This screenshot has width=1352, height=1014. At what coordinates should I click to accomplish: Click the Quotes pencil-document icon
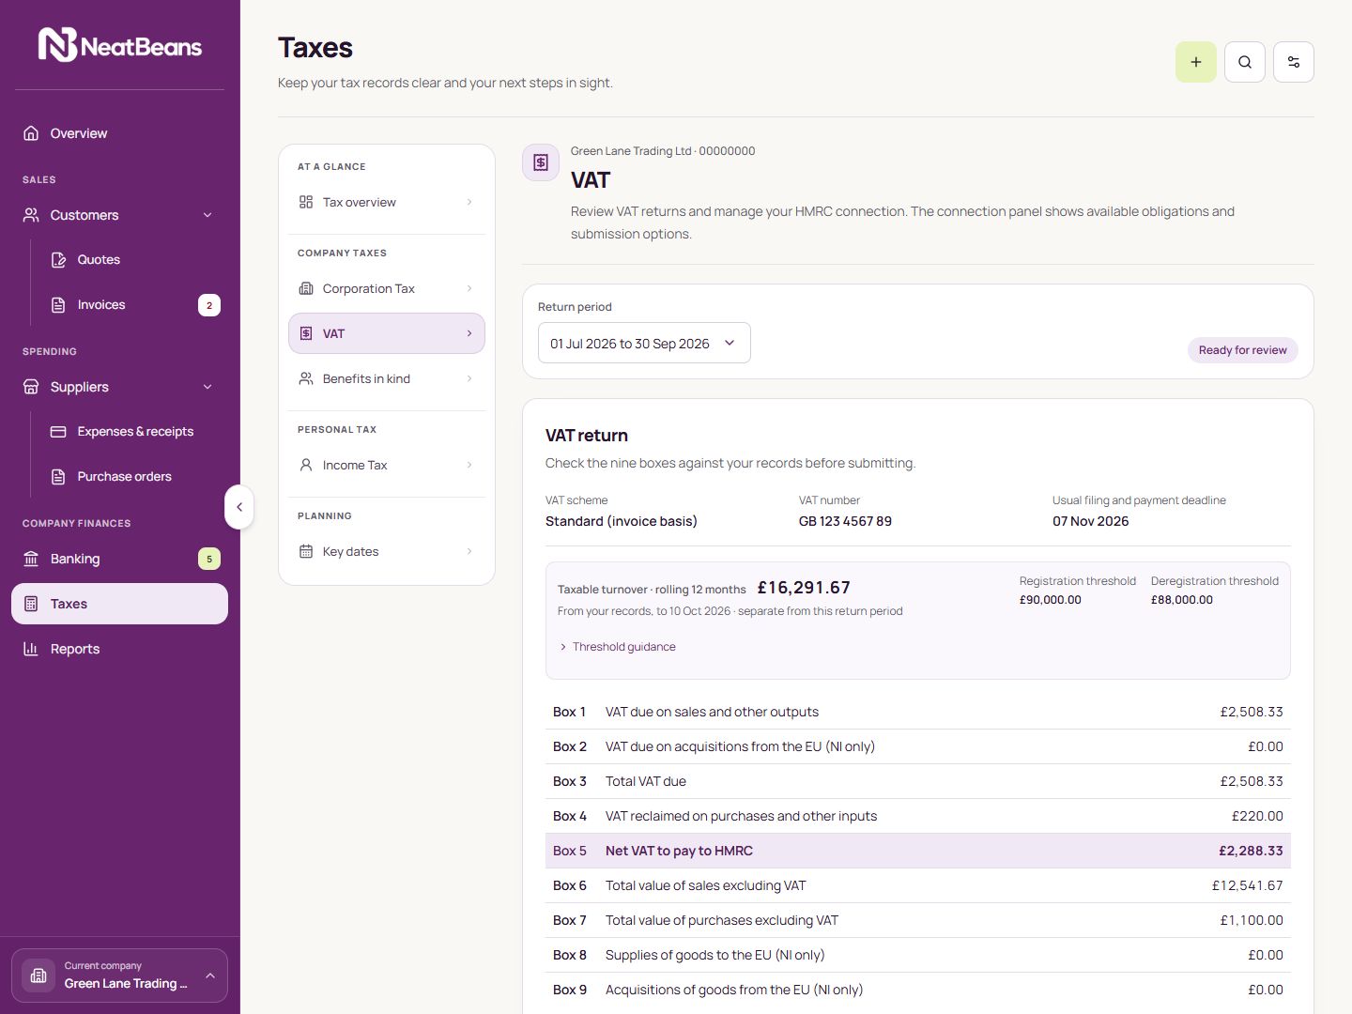click(x=58, y=260)
